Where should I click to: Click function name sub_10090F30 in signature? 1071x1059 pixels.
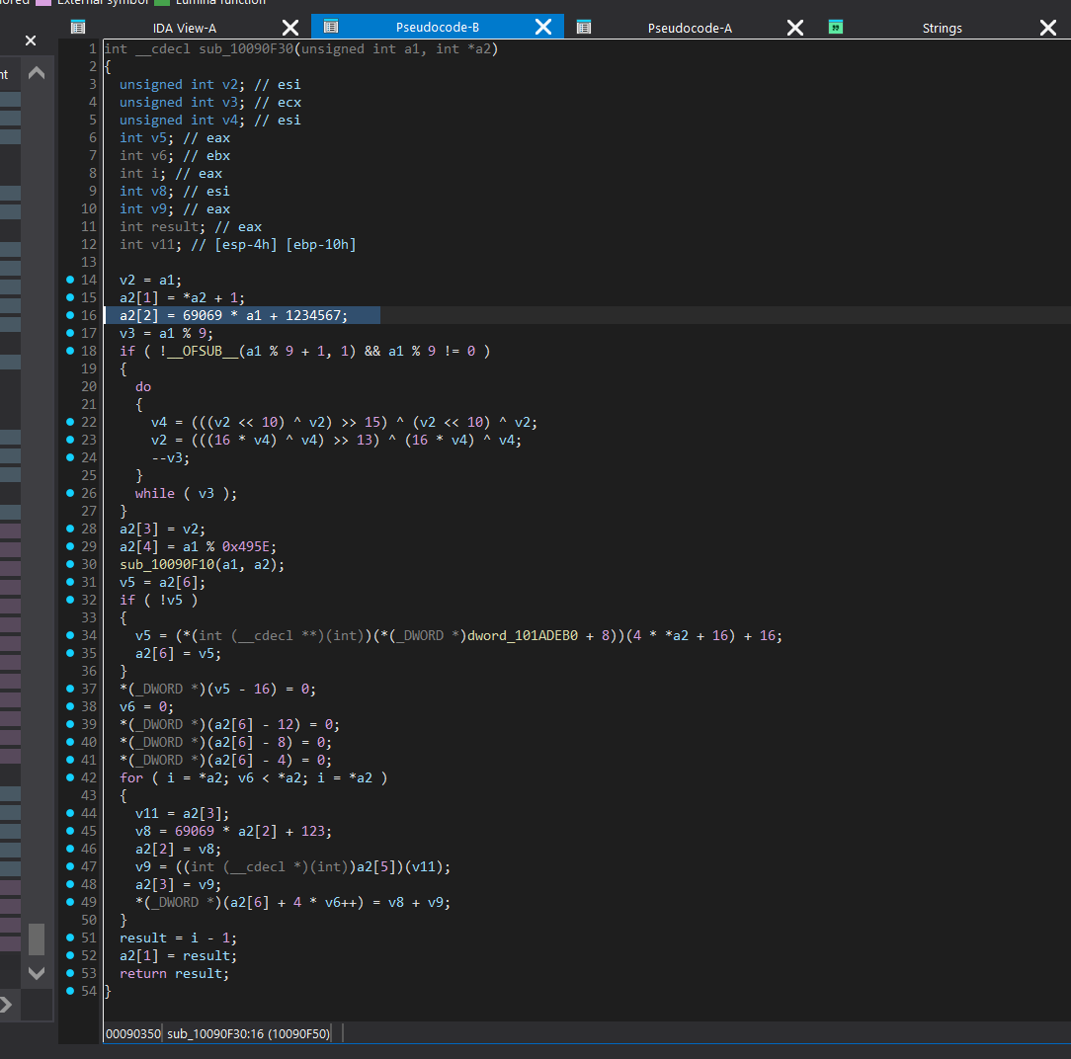[x=246, y=49]
